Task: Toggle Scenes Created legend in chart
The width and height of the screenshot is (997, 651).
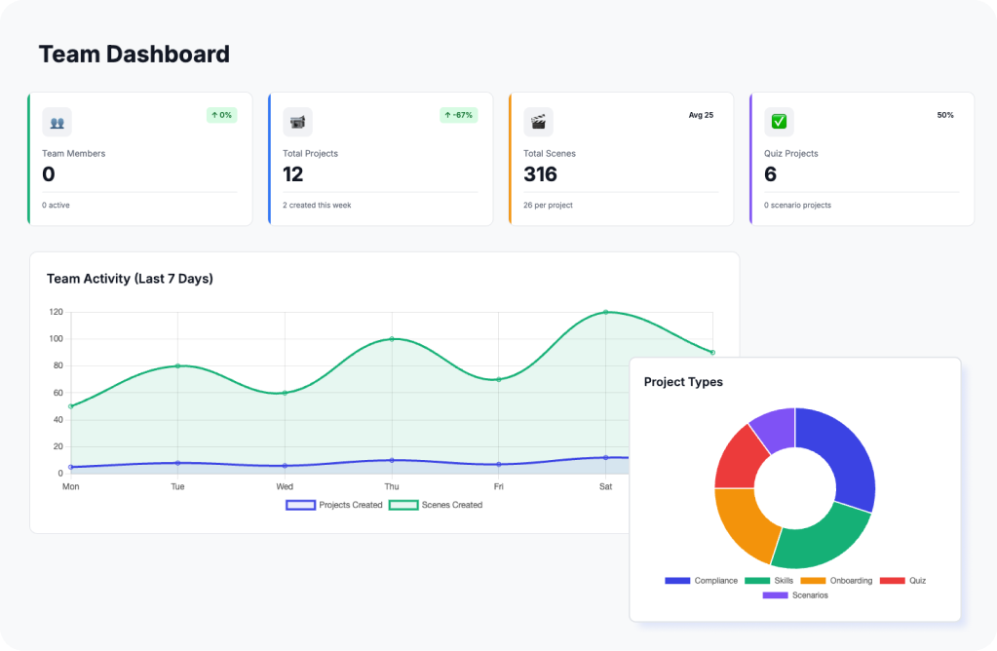Action: pyautogui.click(x=436, y=505)
